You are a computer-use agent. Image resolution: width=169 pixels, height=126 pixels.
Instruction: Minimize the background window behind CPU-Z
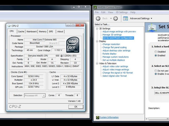pos(74,7)
